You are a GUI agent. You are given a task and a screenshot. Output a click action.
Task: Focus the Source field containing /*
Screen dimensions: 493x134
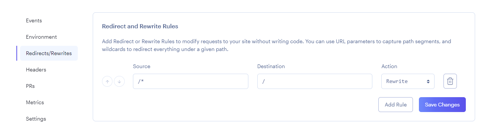point(190,81)
